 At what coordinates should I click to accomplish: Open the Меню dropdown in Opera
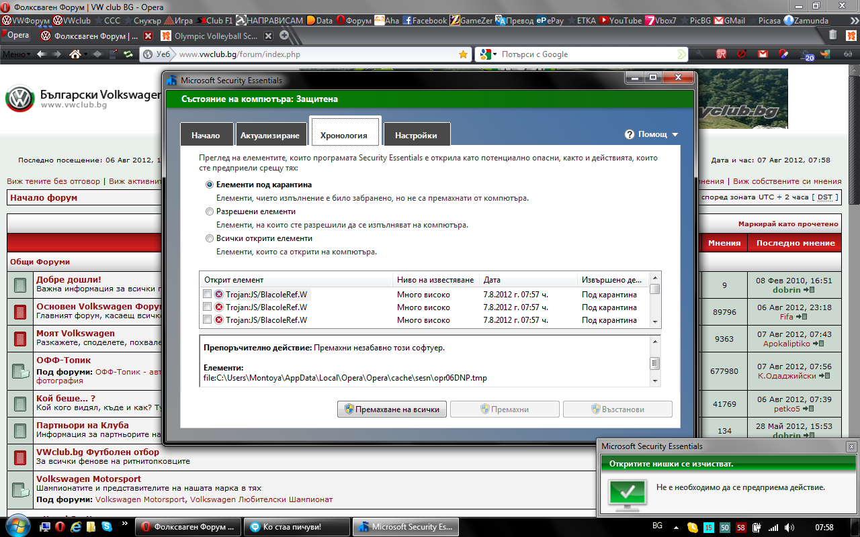(x=16, y=54)
